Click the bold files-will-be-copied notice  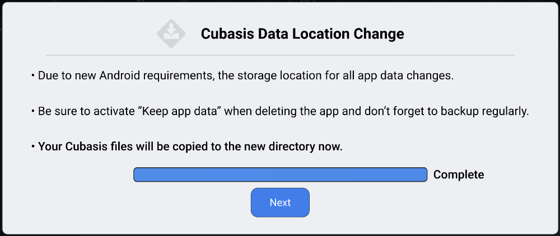point(190,147)
